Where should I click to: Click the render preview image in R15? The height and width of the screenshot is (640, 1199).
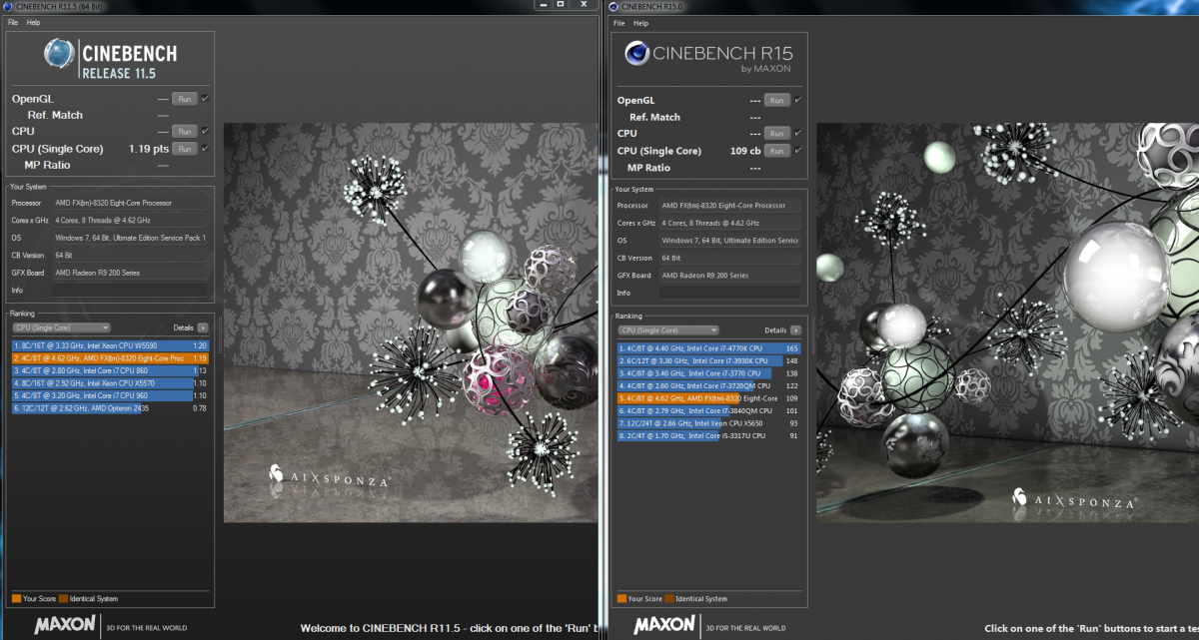click(1007, 322)
